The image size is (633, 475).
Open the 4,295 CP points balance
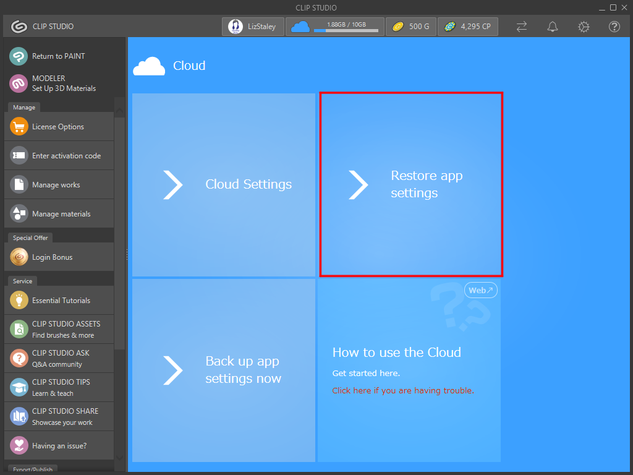468,27
